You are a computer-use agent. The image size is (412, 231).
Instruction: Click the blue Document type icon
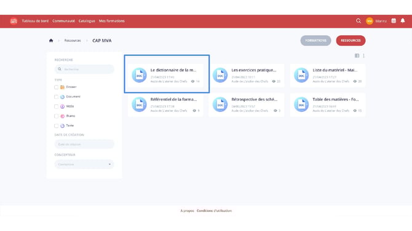[x=62, y=97]
